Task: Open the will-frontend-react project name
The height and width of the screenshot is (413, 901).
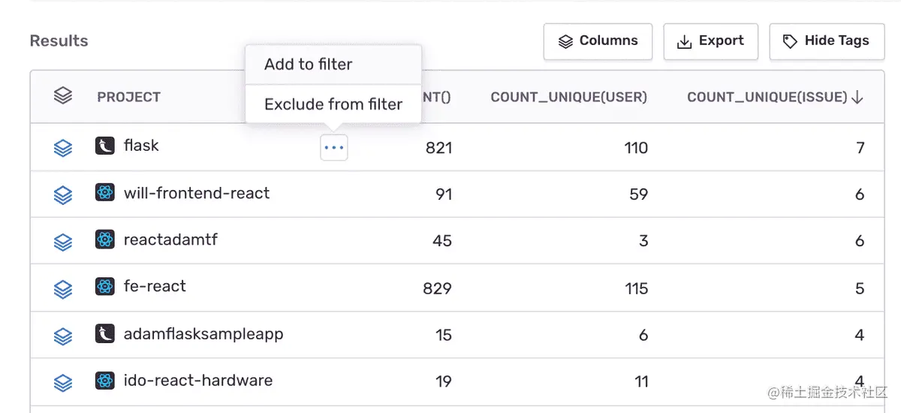Action: (197, 193)
